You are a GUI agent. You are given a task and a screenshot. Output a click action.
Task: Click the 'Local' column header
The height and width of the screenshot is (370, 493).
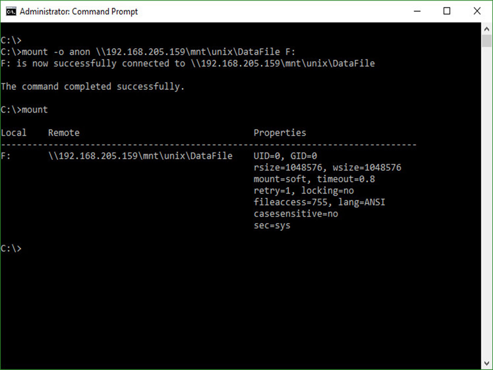(x=13, y=133)
